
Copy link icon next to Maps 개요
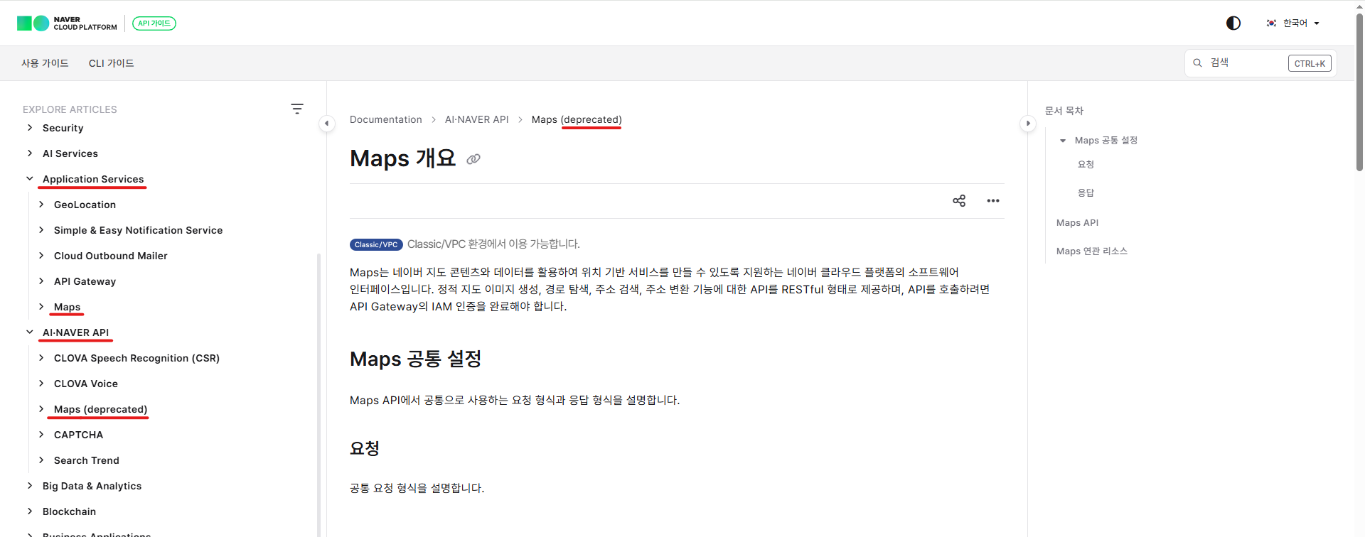click(473, 159)
